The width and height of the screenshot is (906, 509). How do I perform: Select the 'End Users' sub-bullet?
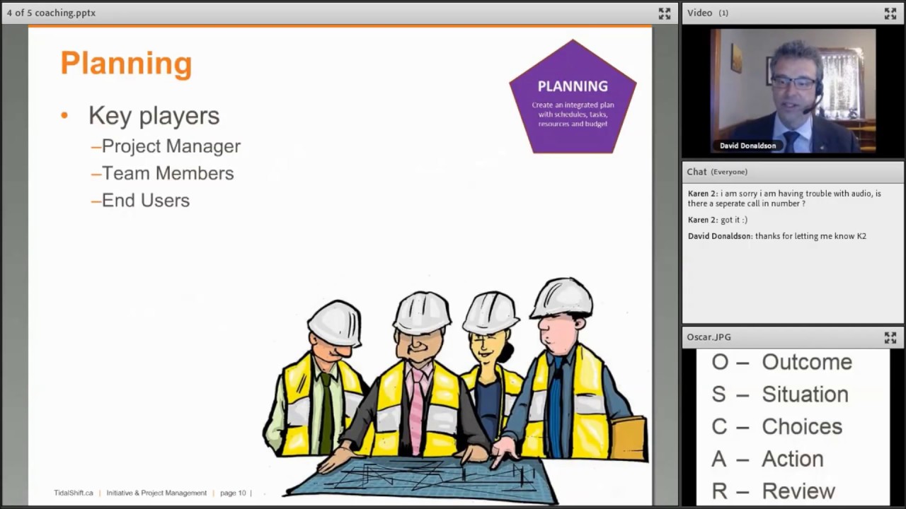[x=146, y=200]
